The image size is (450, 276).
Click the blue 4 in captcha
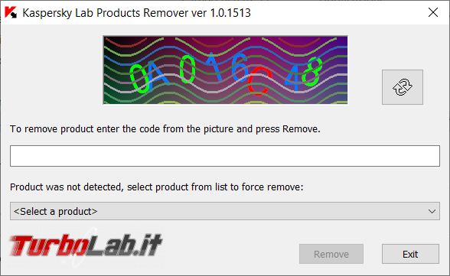(294, 79)
